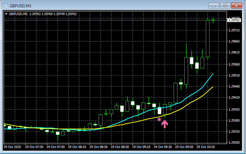Viewport: 246px width, 154px height.
Task: Click the pink star marker on chart
Action: (159, 120)
